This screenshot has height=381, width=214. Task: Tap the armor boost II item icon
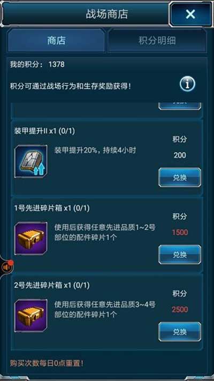[31, 162]
